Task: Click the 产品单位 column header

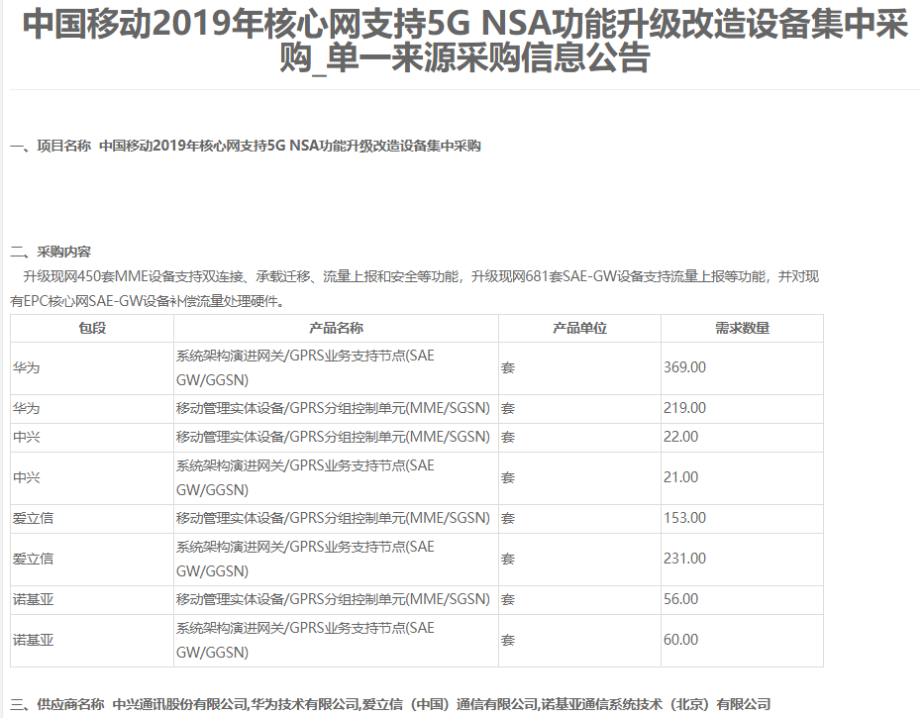Action: tap(579, 329)
